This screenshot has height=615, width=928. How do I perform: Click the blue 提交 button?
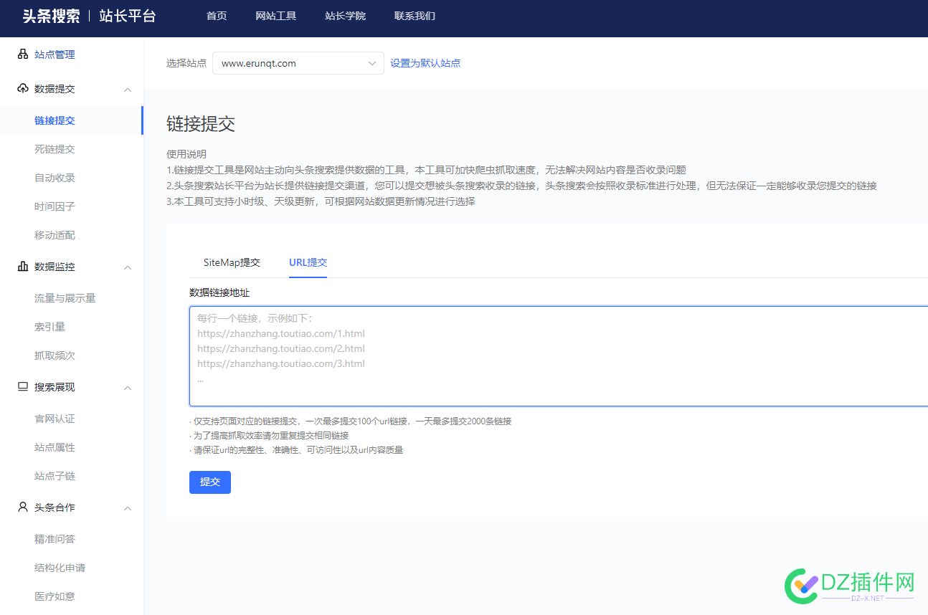210,482
